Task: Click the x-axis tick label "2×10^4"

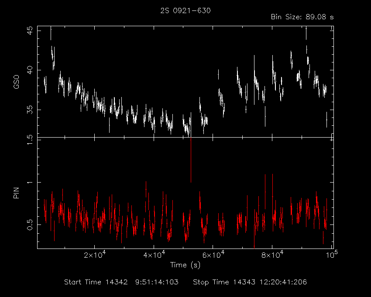Action: point(95,255)
